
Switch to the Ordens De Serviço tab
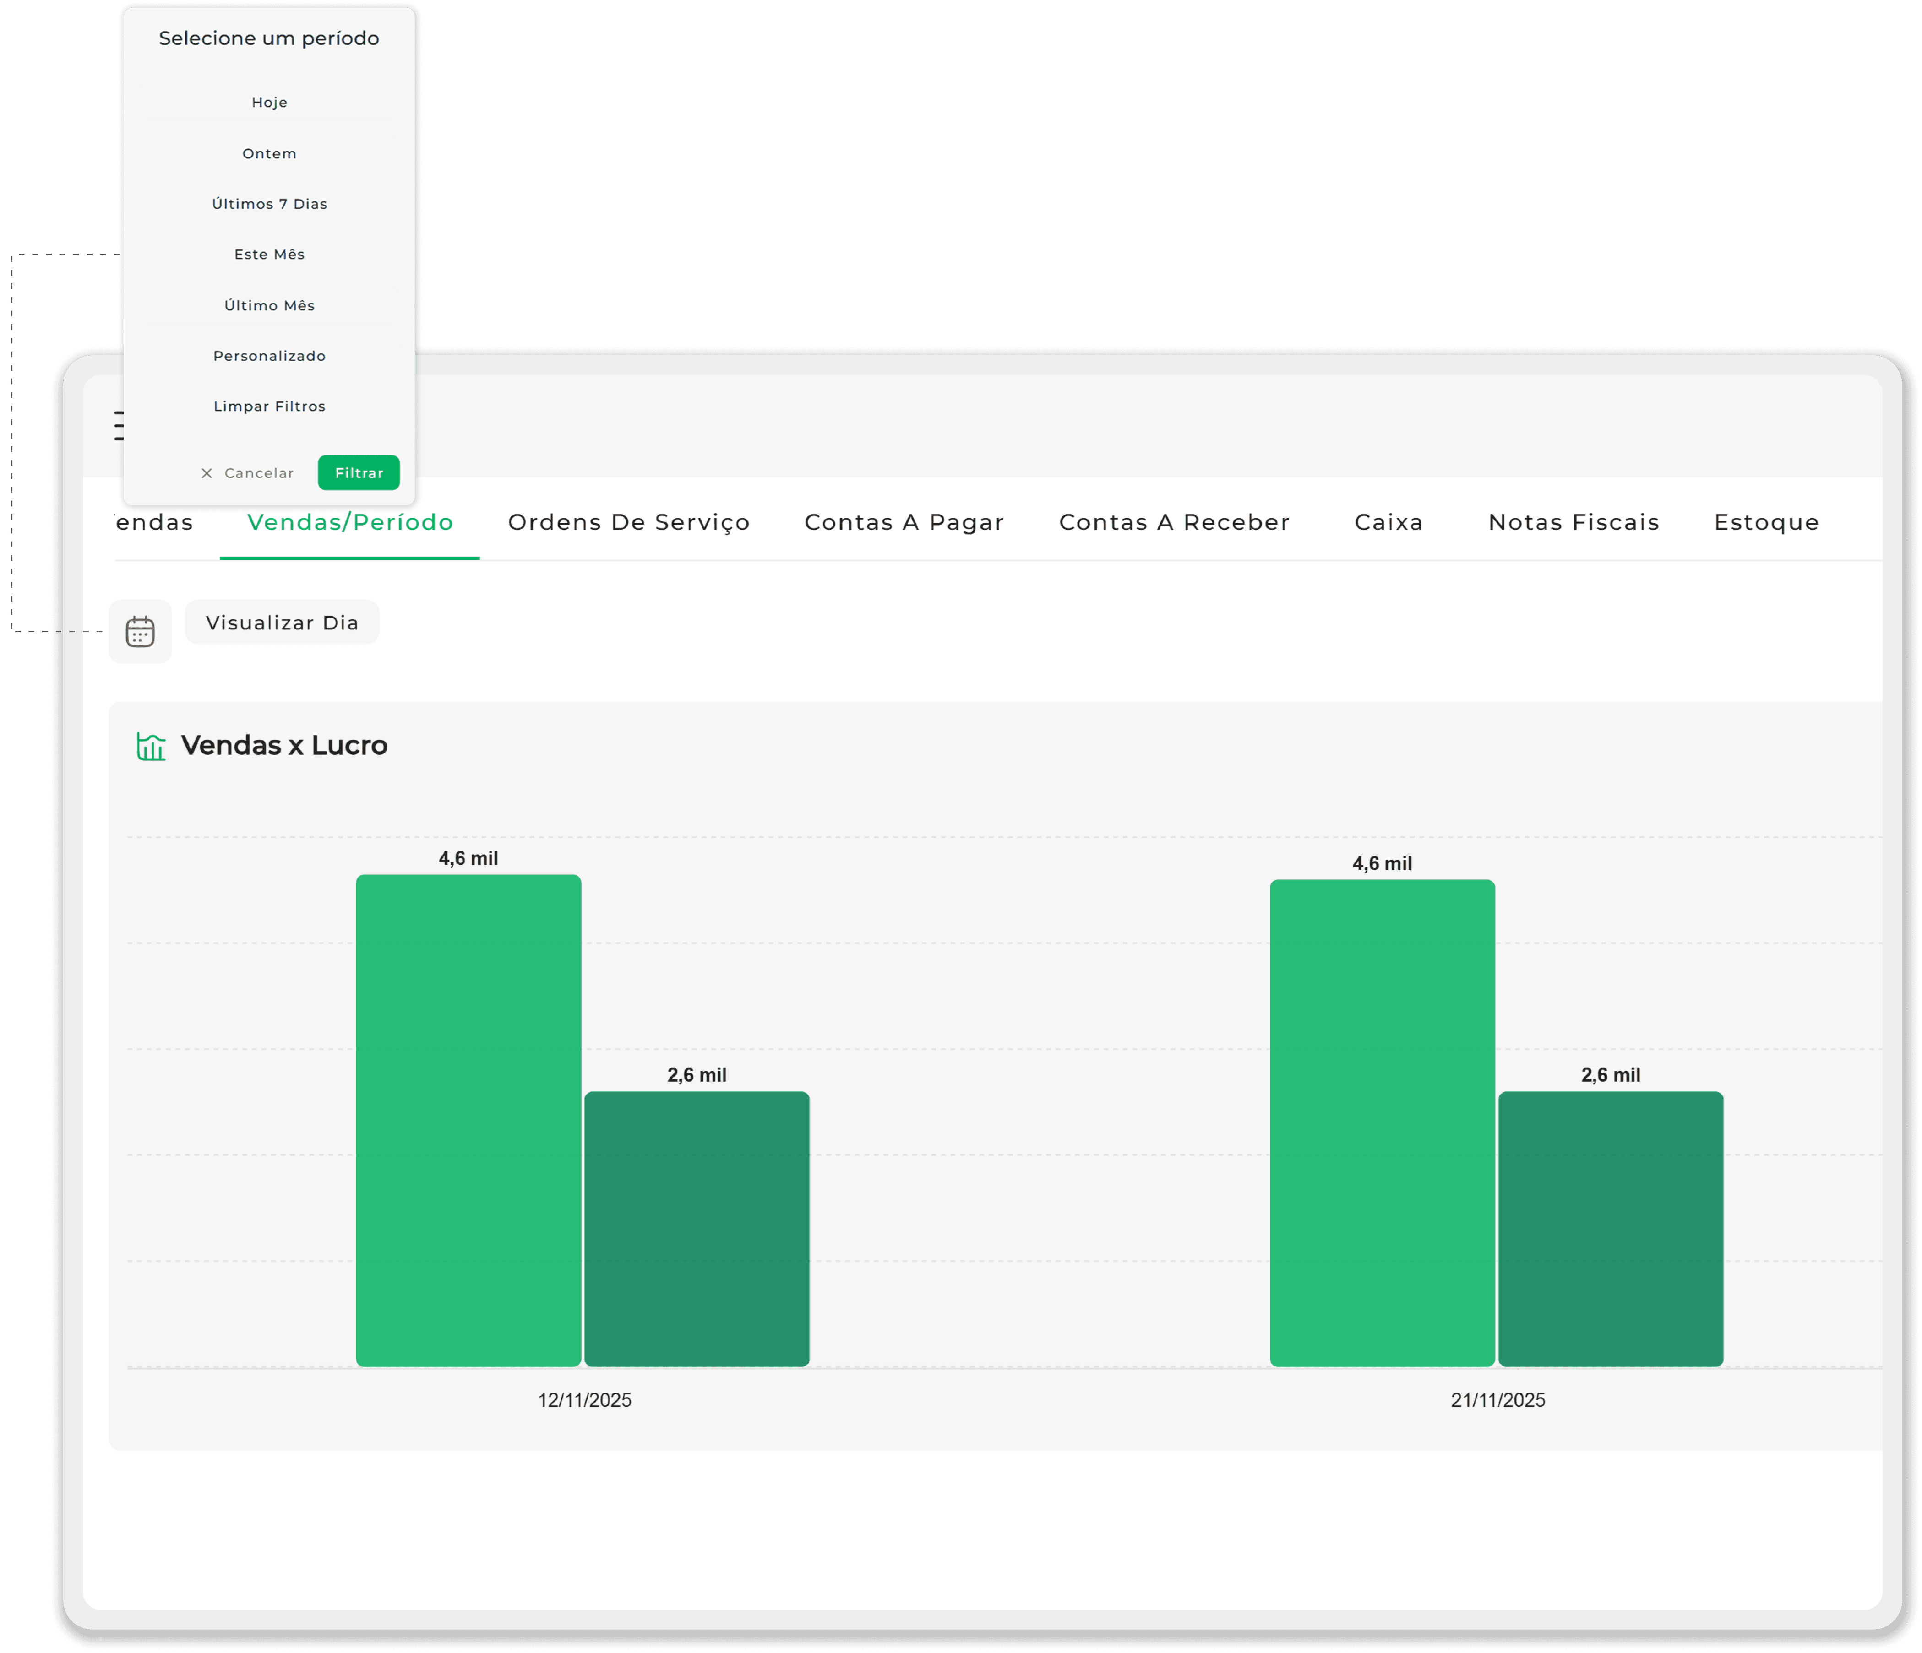click(x=629, y=522)
